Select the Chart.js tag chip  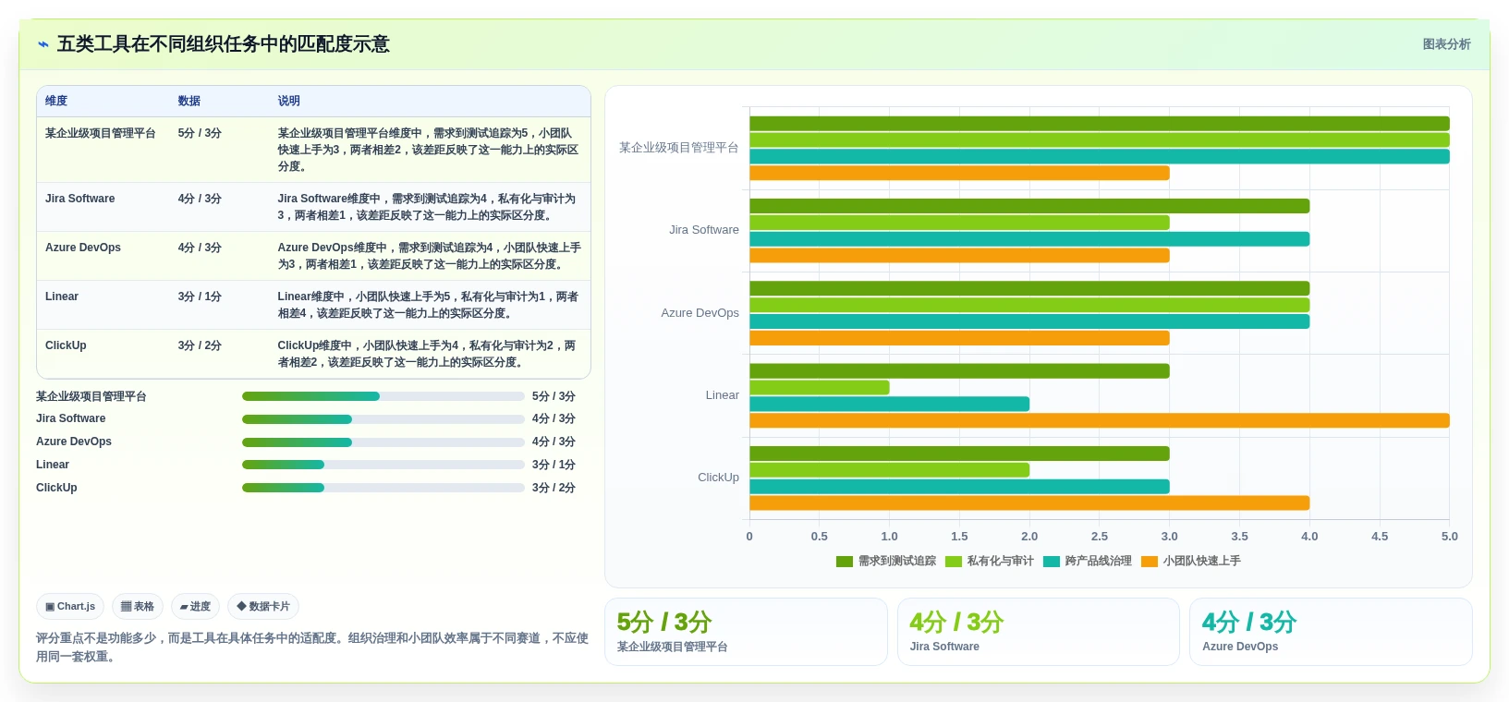point(70,607)
